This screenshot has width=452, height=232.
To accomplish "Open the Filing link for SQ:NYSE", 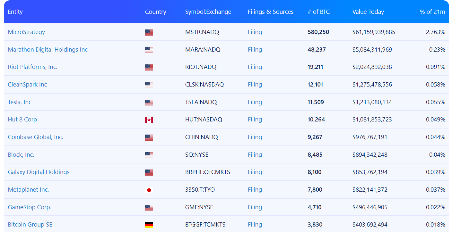I will [x=255, y=155].
